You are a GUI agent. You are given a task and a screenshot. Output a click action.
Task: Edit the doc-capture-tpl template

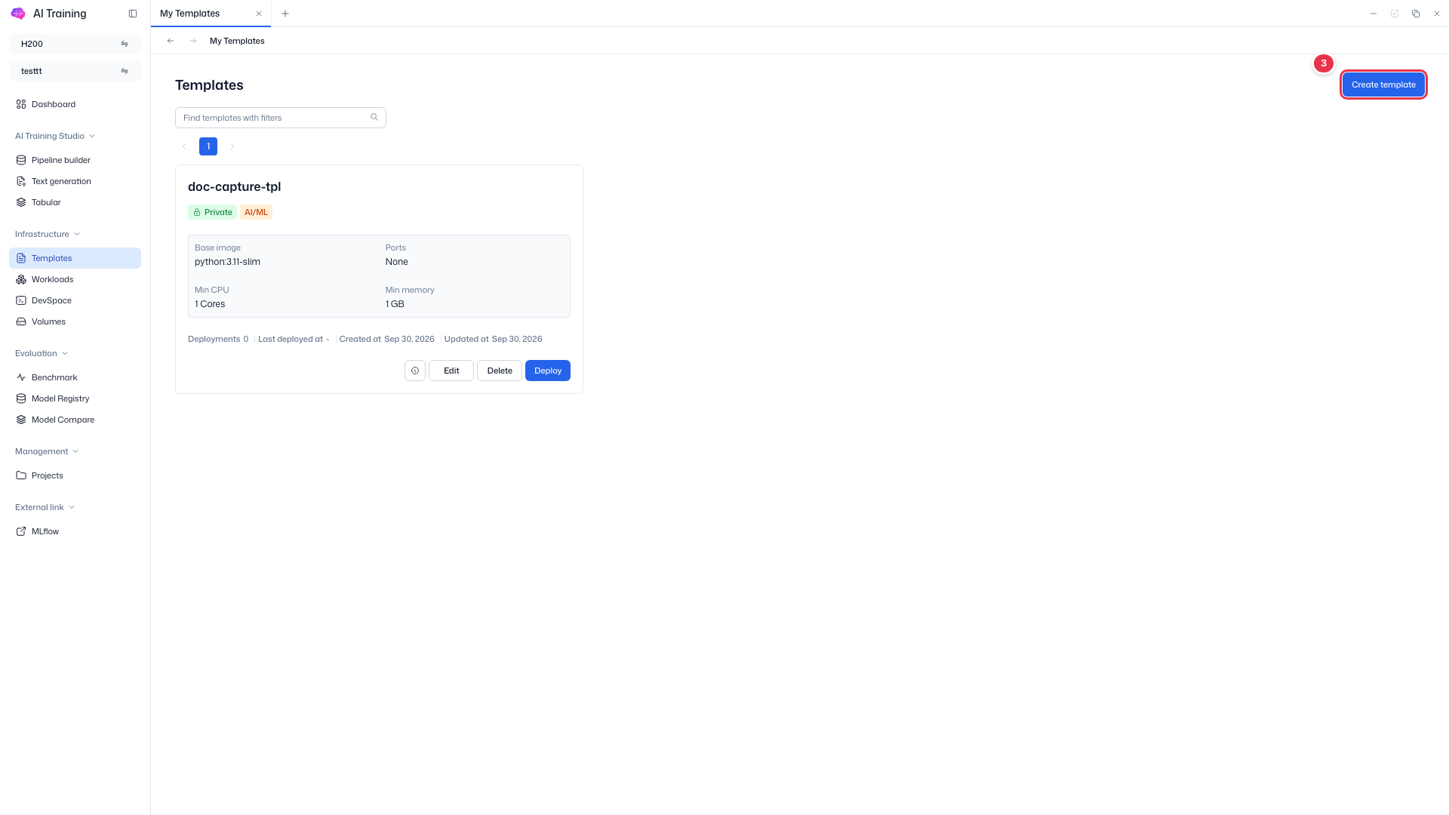tap(451, 371)
